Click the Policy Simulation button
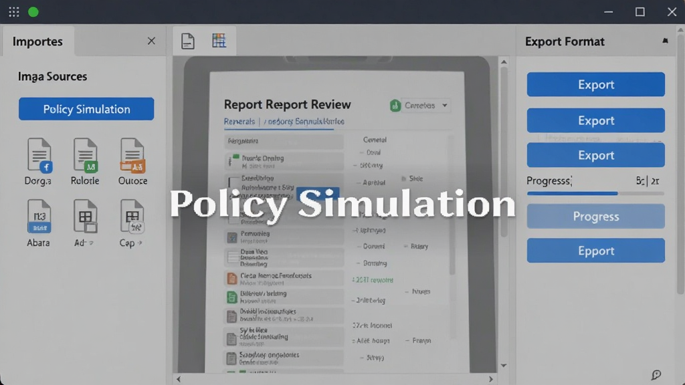The image size is (685, 385). [x=86, y=109]
